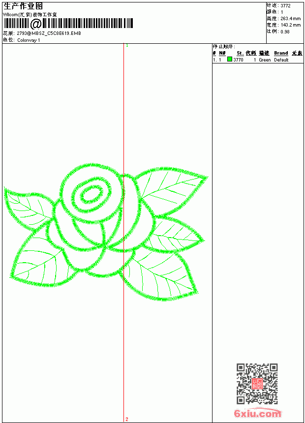Click the filename 2793@MBSZ_C5C8E619.EMB text

coord(49,33)
